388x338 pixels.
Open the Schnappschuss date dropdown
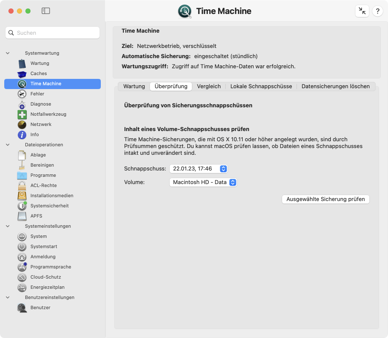point(198,169)
